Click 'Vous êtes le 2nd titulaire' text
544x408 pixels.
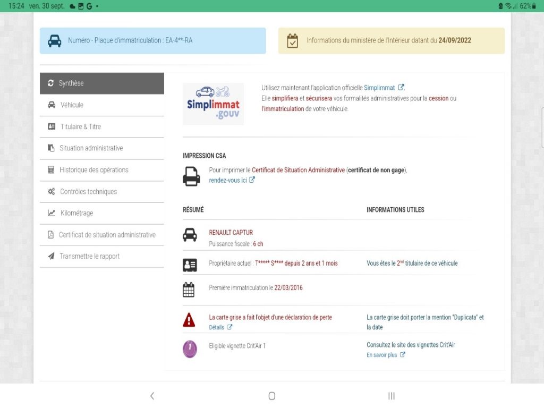412,263
